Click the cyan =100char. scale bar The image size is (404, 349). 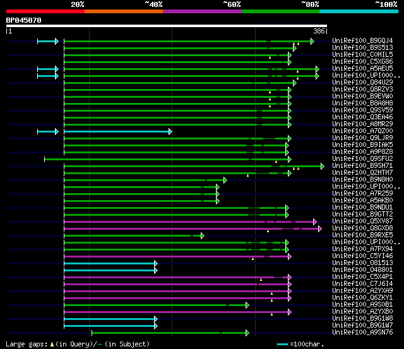(x=282, y=344)
